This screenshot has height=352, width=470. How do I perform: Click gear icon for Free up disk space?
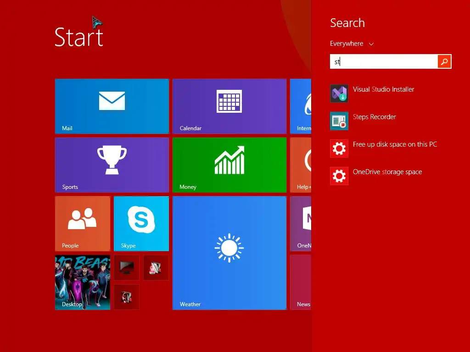339,148
